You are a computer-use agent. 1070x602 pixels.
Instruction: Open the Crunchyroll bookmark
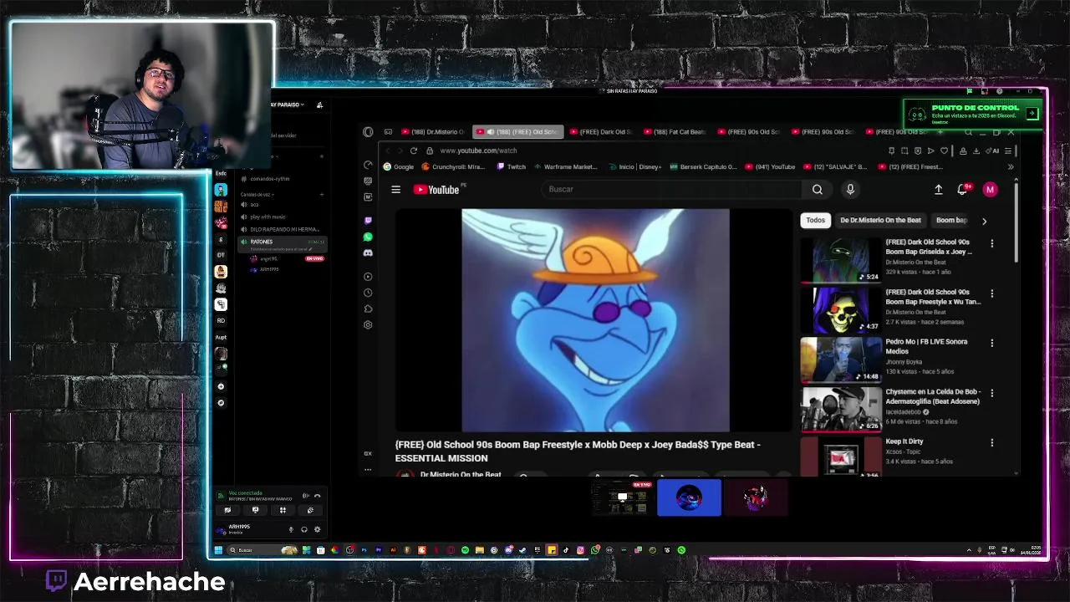coord(453,166)
